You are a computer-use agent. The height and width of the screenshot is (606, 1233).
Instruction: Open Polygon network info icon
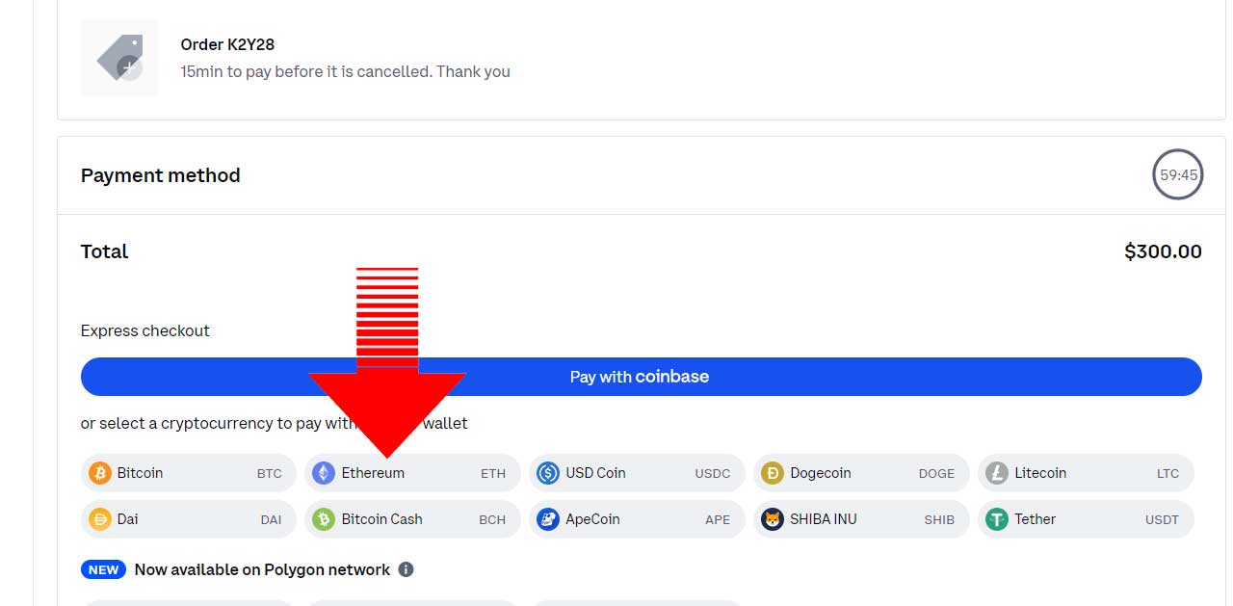[x=407, y=569]
